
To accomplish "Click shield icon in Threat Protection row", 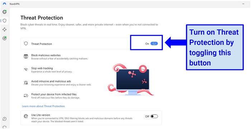I will point(26,43).
